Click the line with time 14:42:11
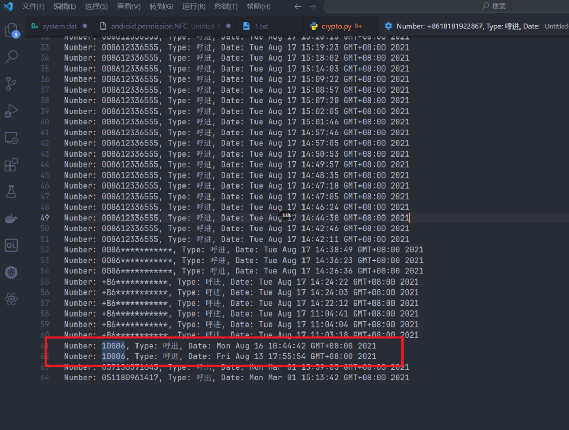Image resolution: width=569 pixels, height=430 pixels. coord(236,239)
